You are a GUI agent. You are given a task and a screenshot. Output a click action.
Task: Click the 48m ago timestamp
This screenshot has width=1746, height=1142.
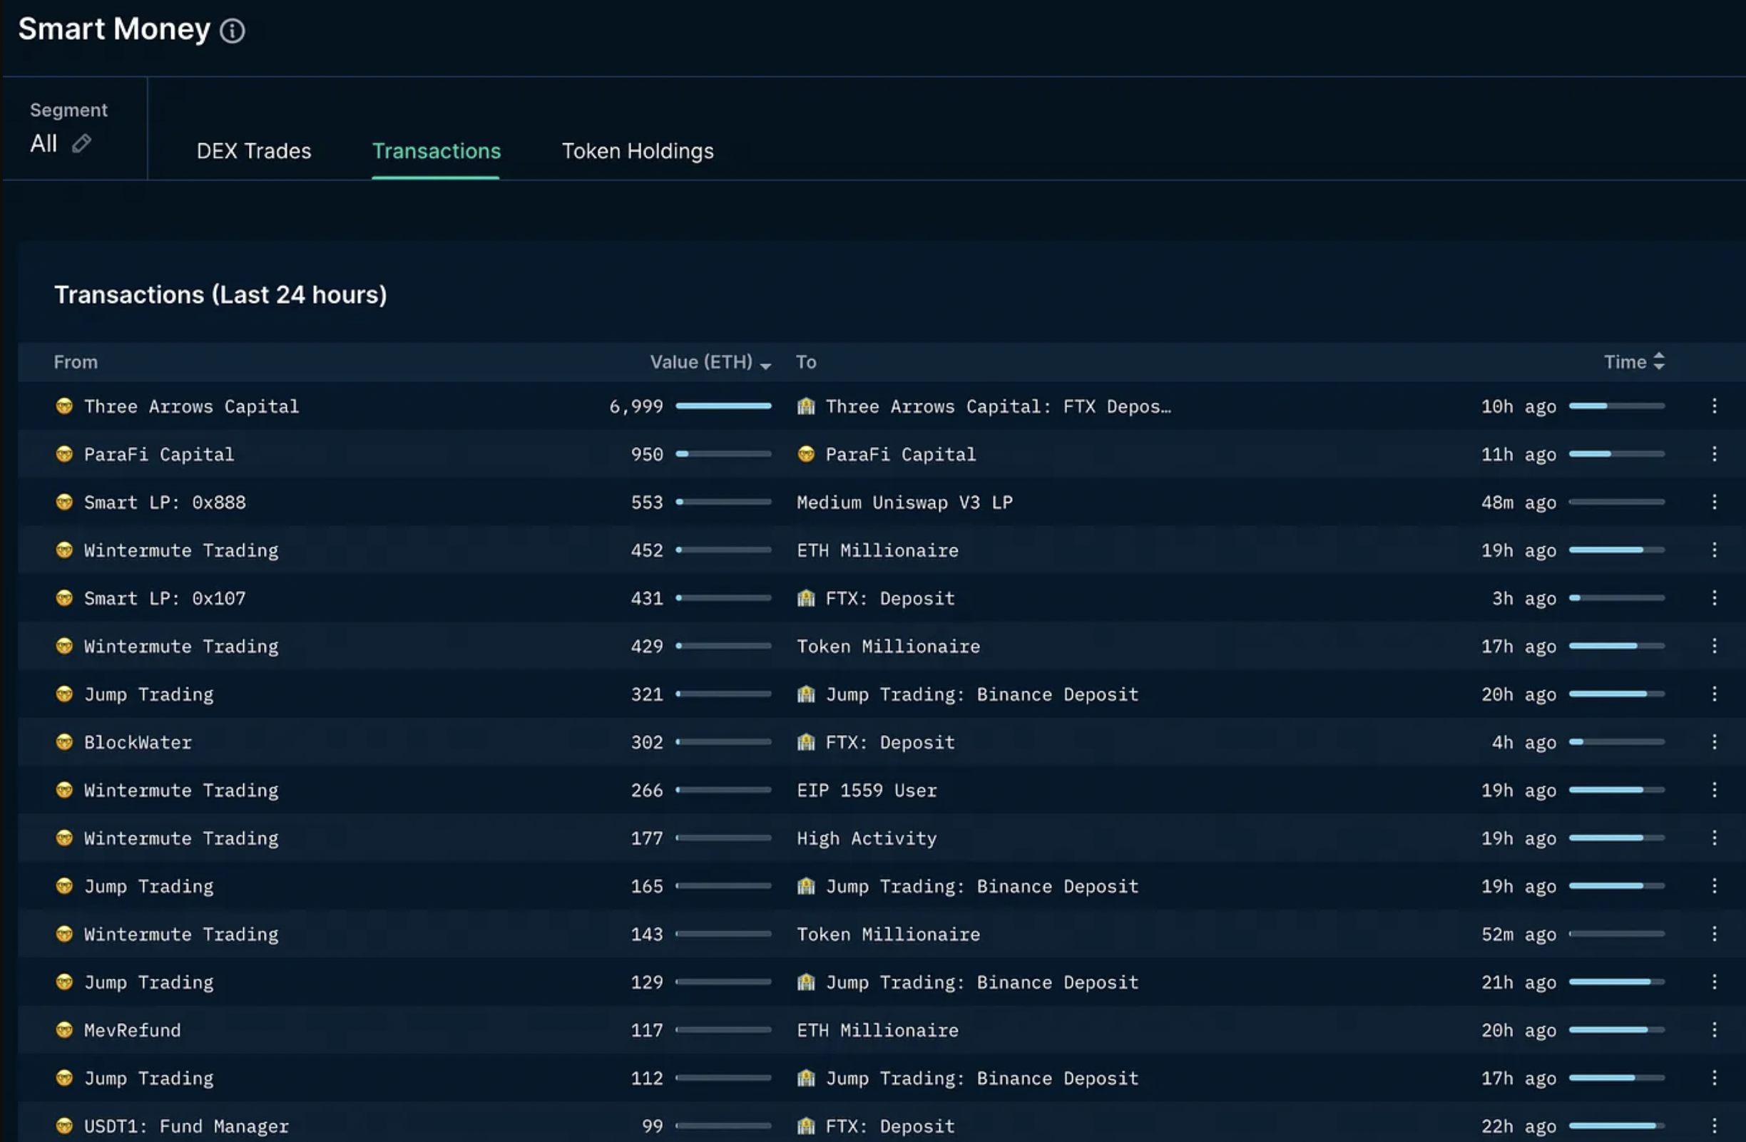click(1518, 503)
